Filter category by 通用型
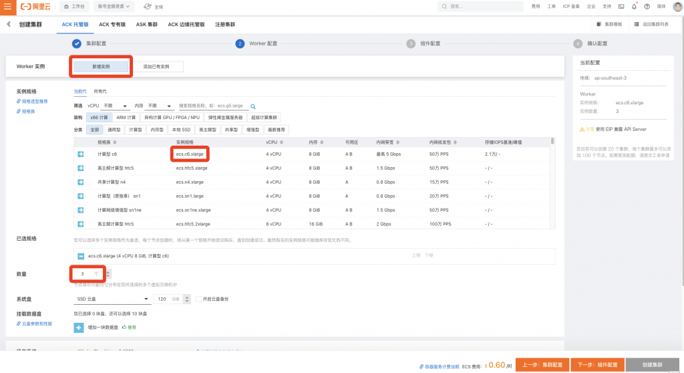Viewport: 684px width, 373px height. click(114, 130)
